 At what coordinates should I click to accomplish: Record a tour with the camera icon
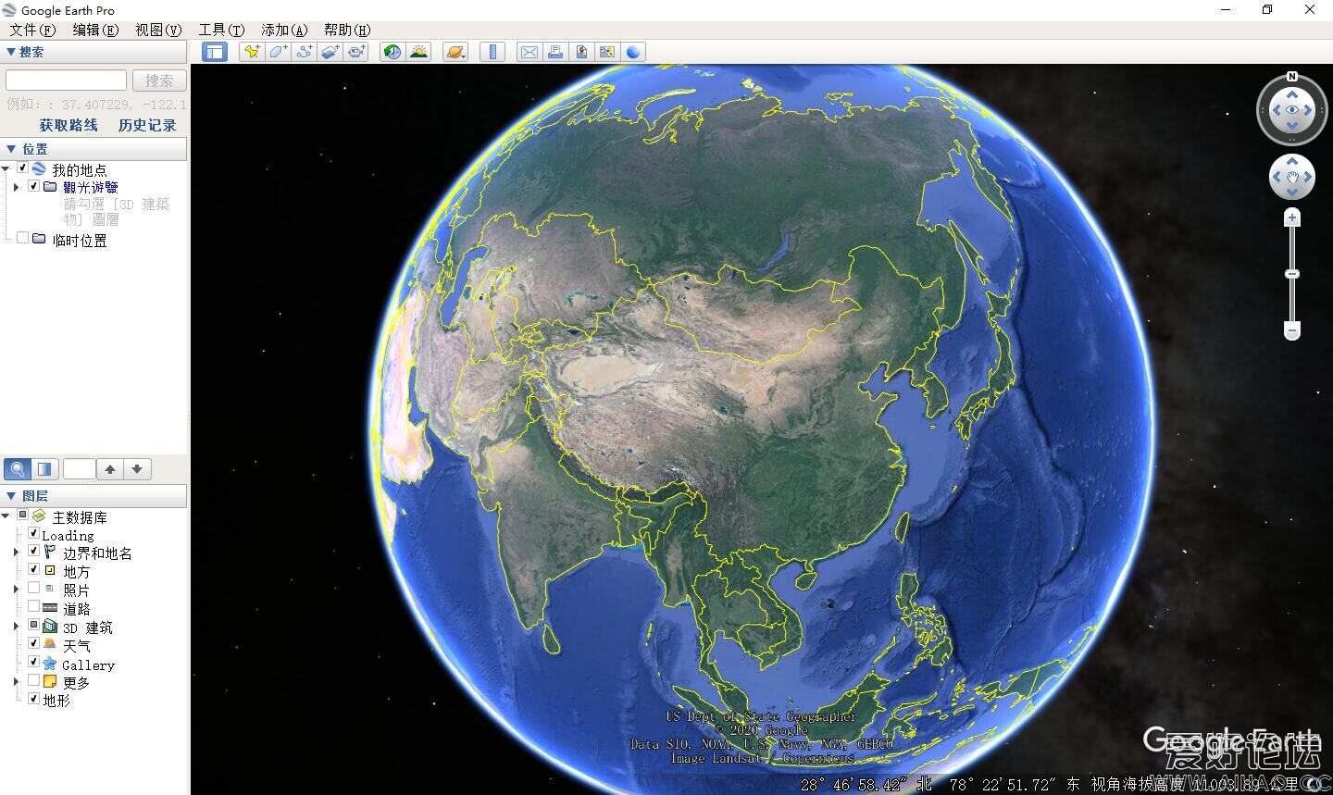coord(356,52)
